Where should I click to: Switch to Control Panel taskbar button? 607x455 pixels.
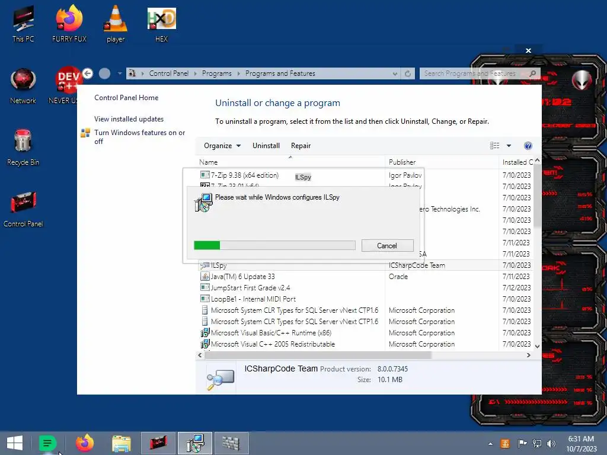coord(158,443)
